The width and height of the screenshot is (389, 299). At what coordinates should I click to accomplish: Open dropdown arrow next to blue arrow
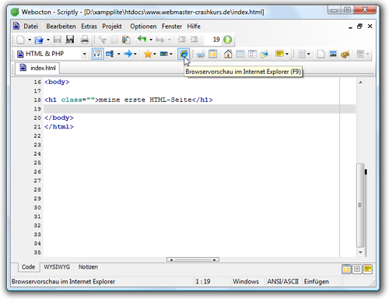[135, 54]
